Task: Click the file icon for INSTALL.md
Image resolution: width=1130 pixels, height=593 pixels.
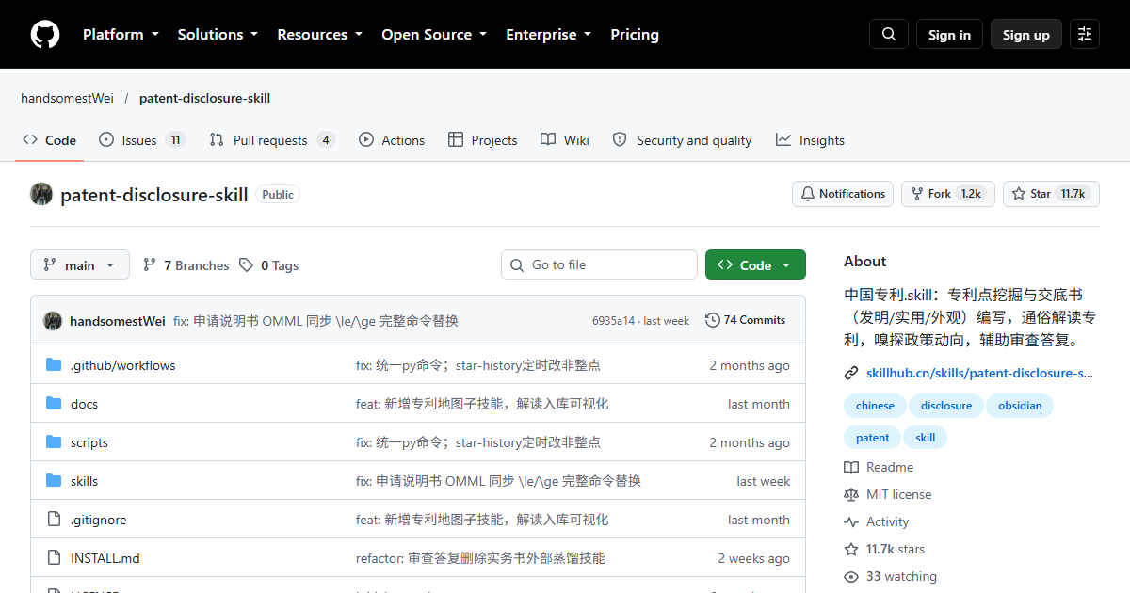Action: [x=54, y=558]
